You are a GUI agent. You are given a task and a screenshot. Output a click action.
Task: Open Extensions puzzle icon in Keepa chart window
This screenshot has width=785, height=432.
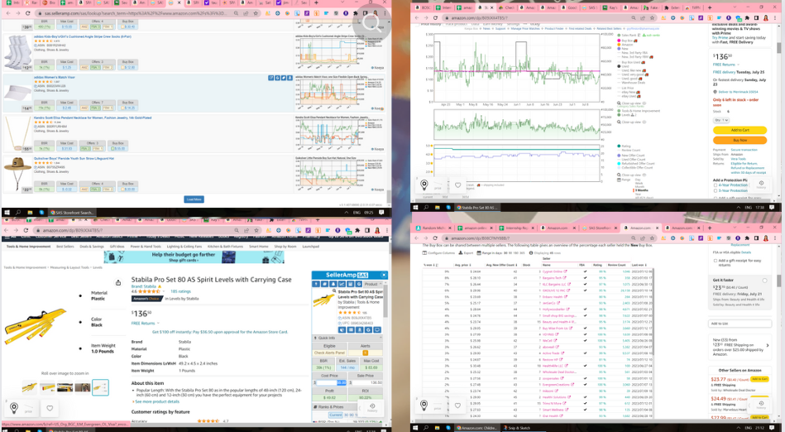coord(748,17)
